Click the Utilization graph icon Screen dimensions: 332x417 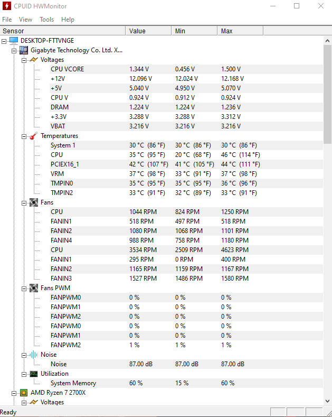pos(34,374)
